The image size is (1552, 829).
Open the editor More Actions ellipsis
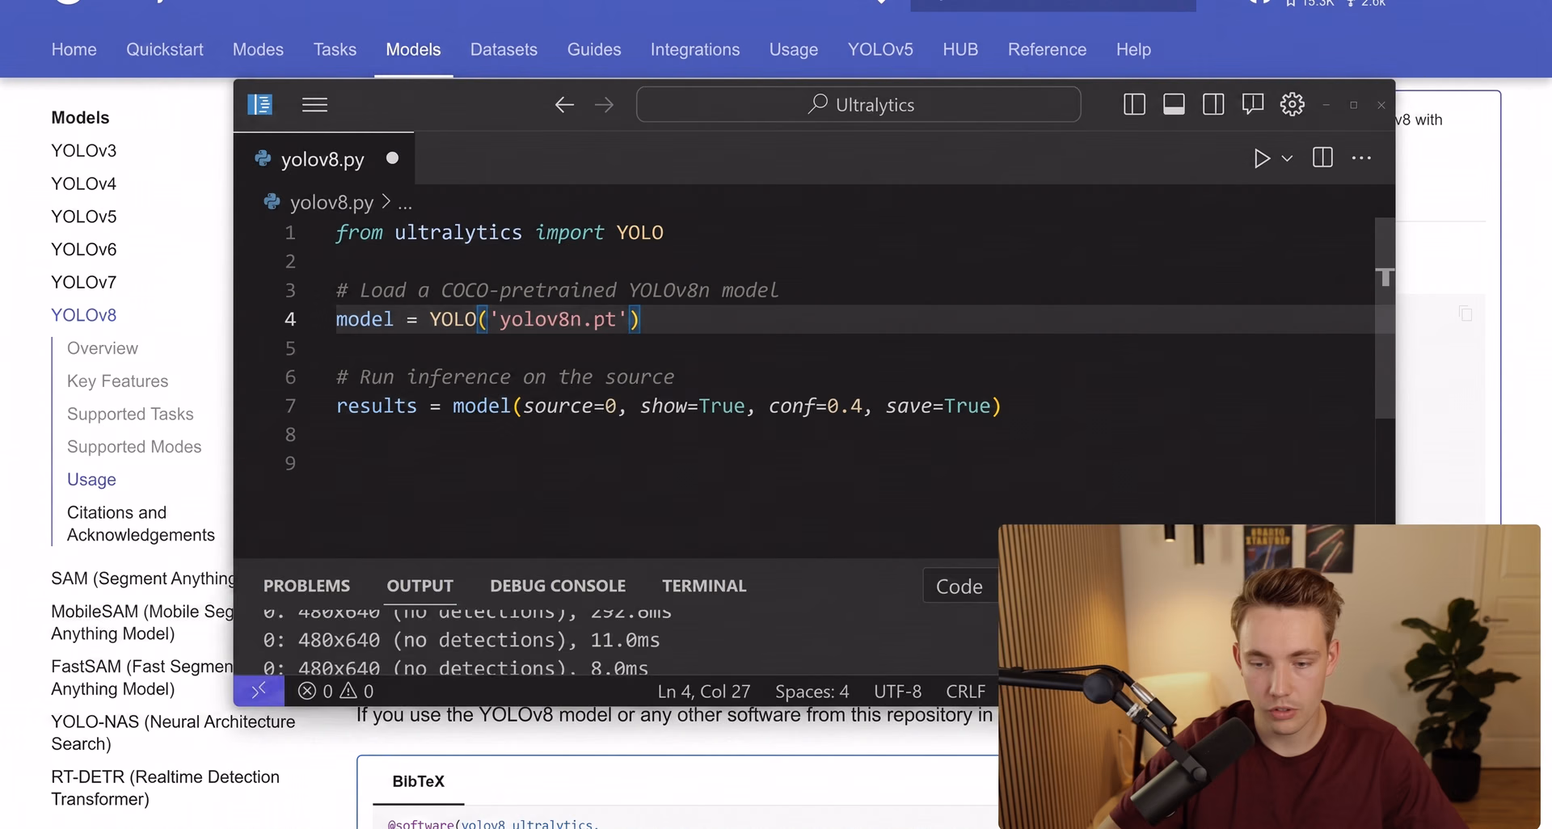(1361, 158)
